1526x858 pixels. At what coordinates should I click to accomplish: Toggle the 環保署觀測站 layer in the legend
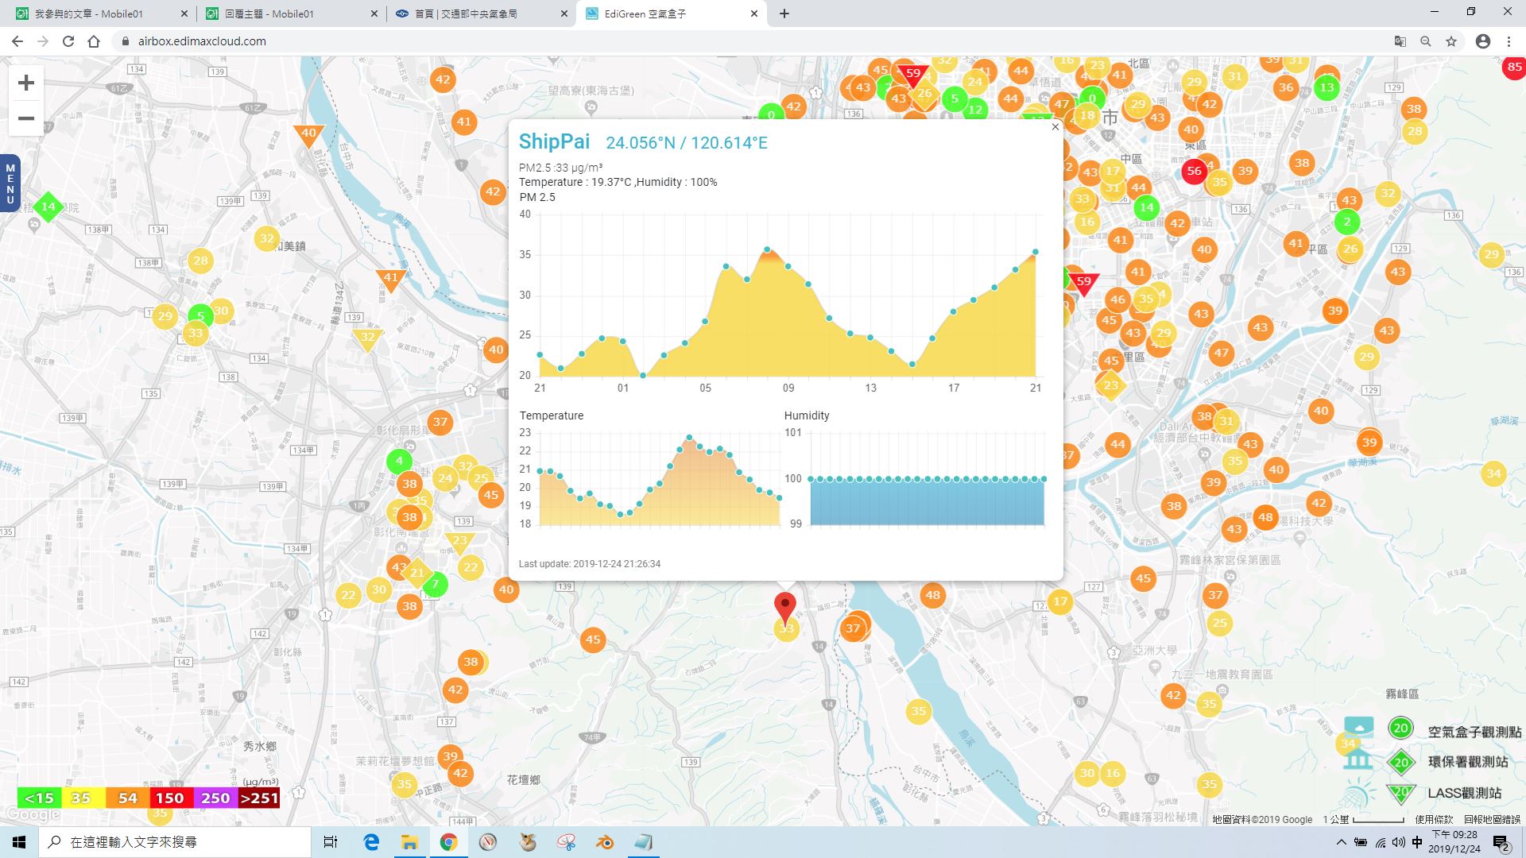pyautogui.click(x=1468, y=762)
